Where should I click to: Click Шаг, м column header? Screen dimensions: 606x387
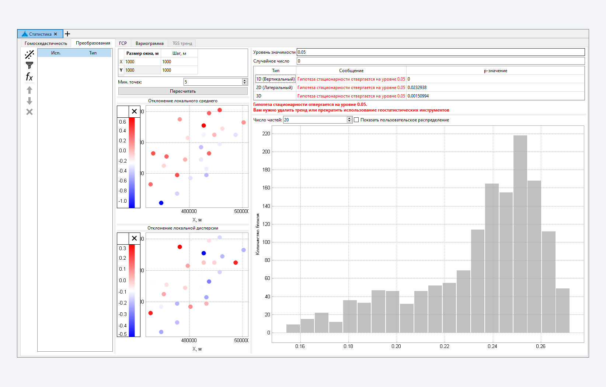(179, 53)
